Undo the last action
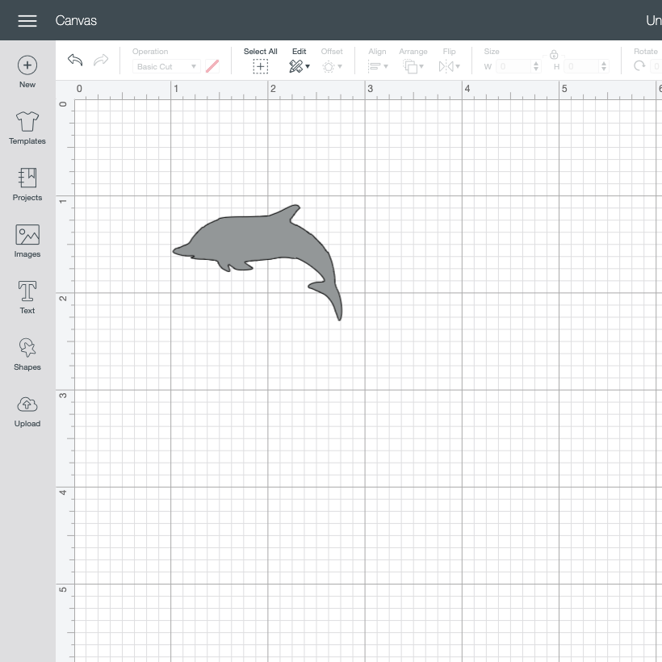Image resolution: width=662 pixels, height=662 pixels. (75, 60)
